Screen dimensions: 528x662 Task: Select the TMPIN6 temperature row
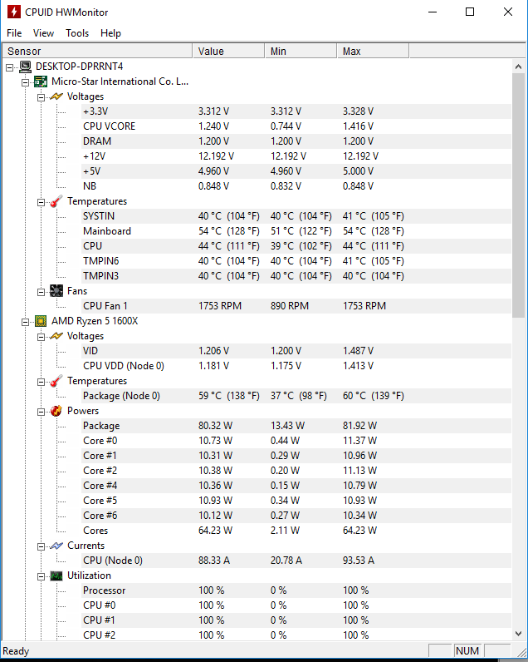296,261
